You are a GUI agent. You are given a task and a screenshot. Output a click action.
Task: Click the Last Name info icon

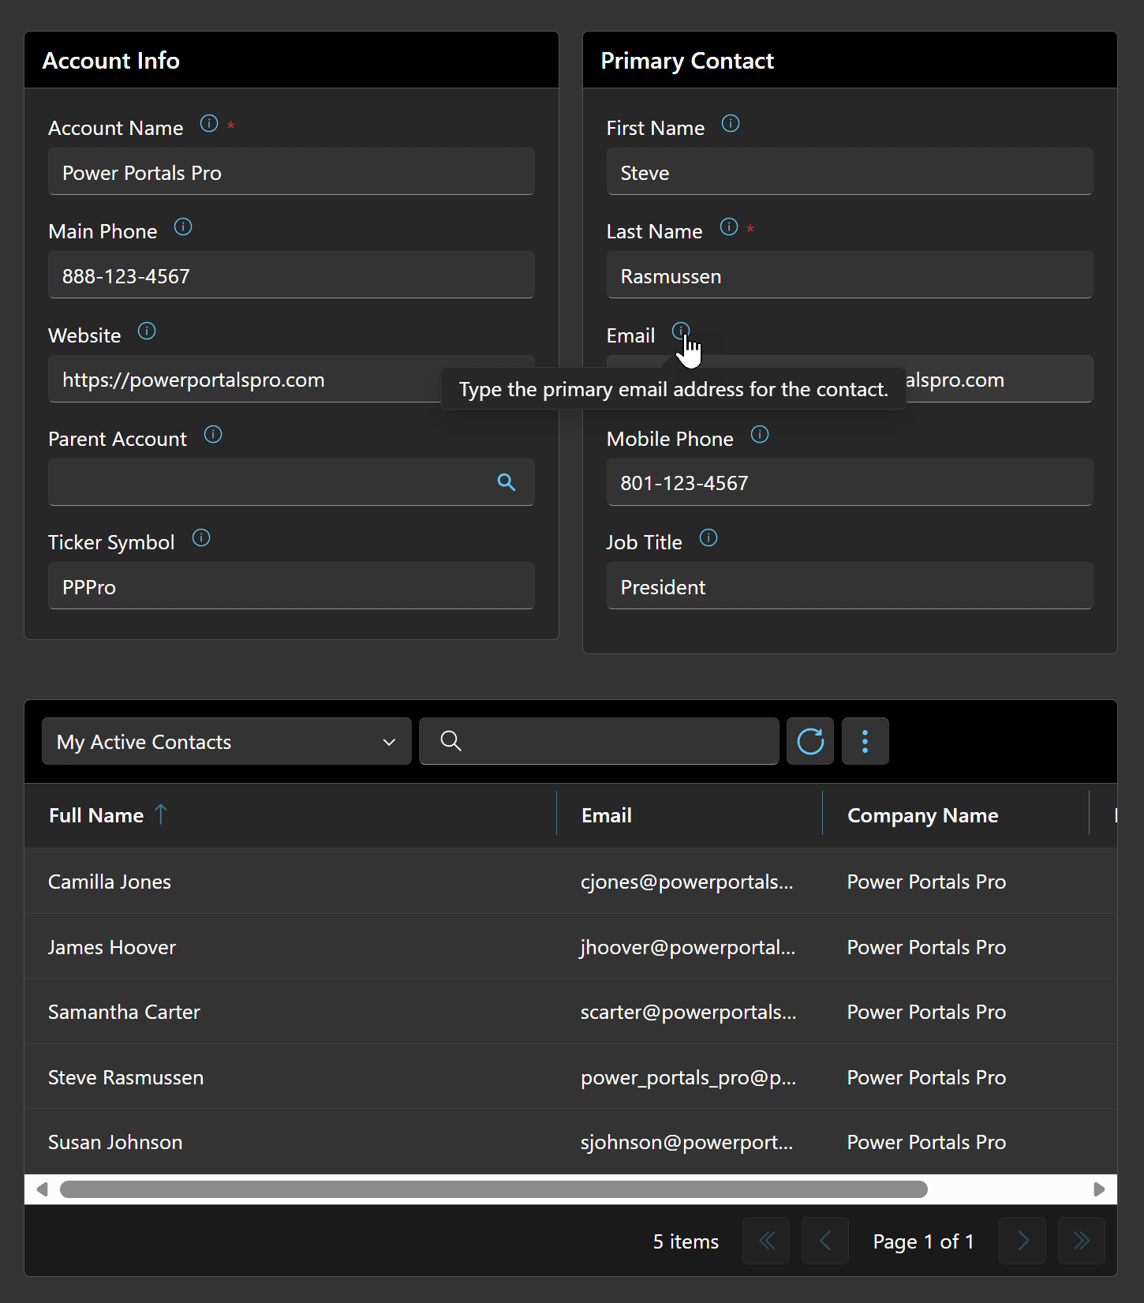coord(729,227)
